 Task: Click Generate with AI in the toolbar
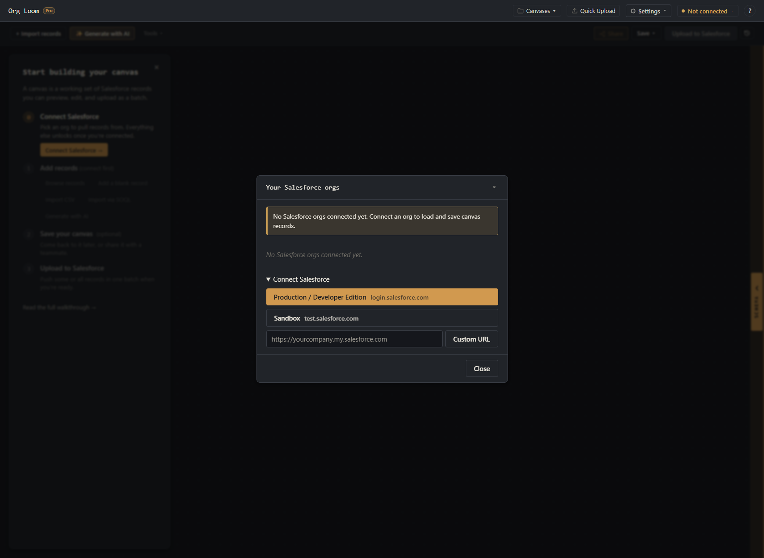click(x=102, y=34)
